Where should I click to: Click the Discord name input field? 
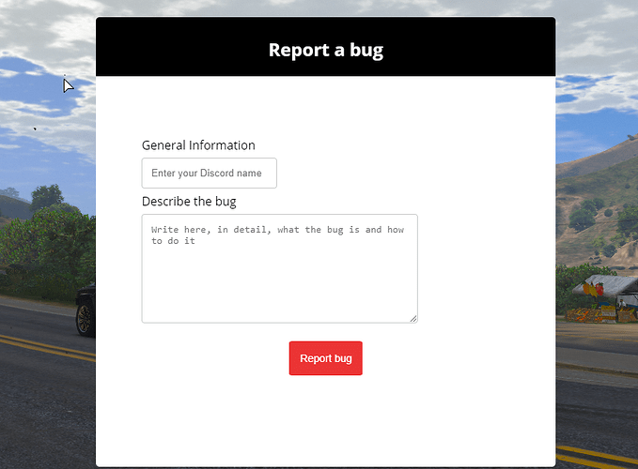(x=210, y=173)
